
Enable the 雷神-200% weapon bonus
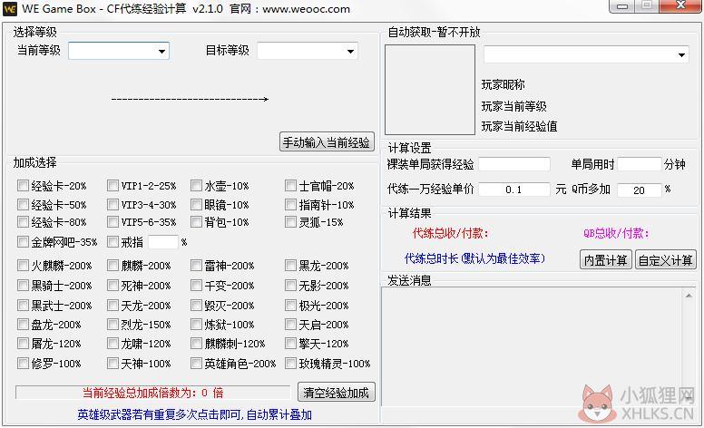[196, 265]
